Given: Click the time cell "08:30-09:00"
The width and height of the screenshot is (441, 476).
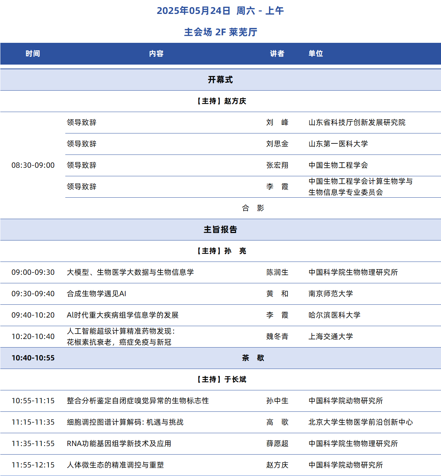Looking at the screenshot, I should tap(33, 165).
